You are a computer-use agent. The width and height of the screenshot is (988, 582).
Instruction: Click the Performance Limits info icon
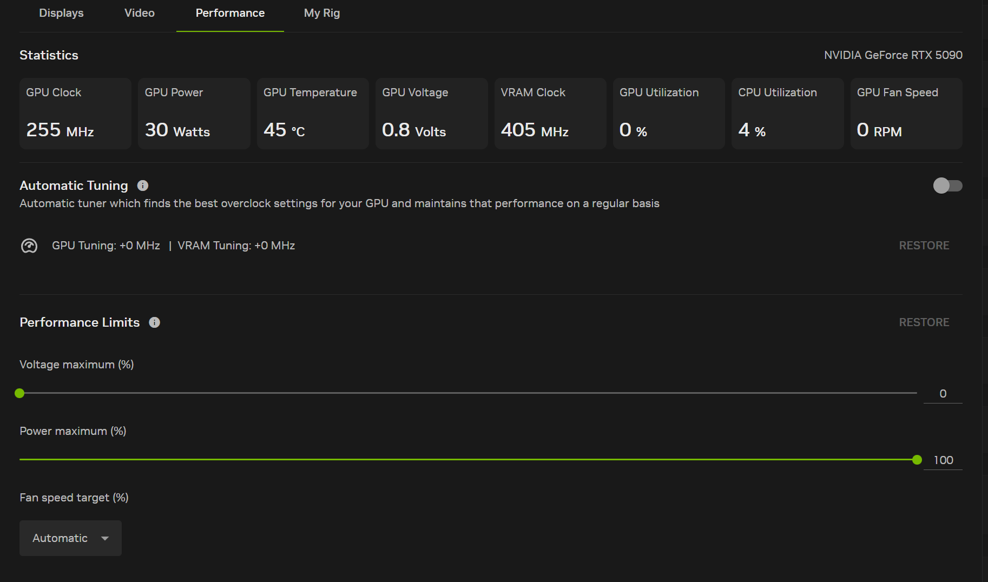click(155, 322)
